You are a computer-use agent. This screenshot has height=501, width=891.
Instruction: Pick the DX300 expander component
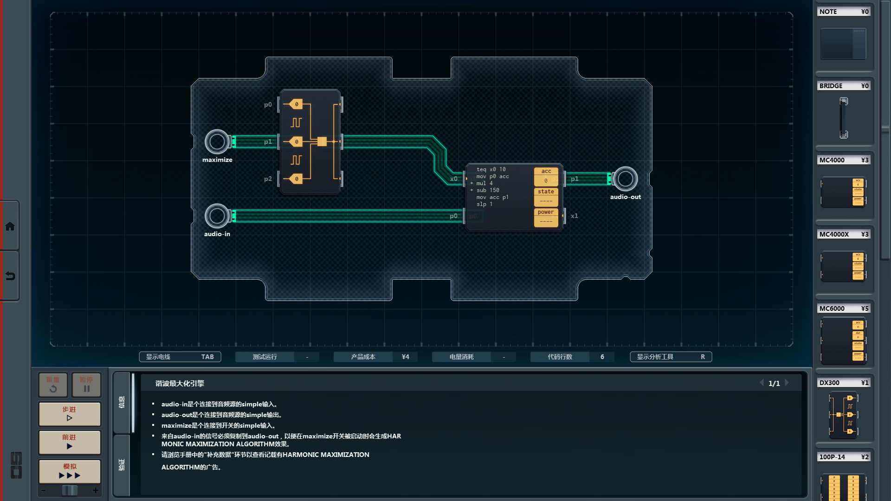[843, 415]
